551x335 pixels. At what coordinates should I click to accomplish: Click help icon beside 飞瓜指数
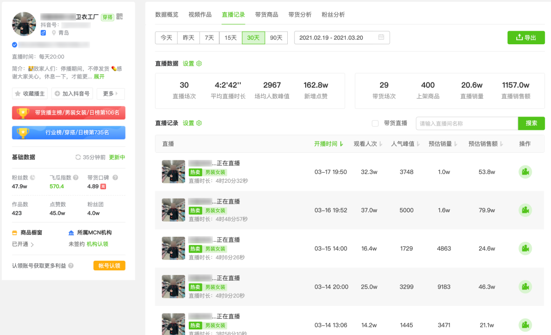coord(76,178)
